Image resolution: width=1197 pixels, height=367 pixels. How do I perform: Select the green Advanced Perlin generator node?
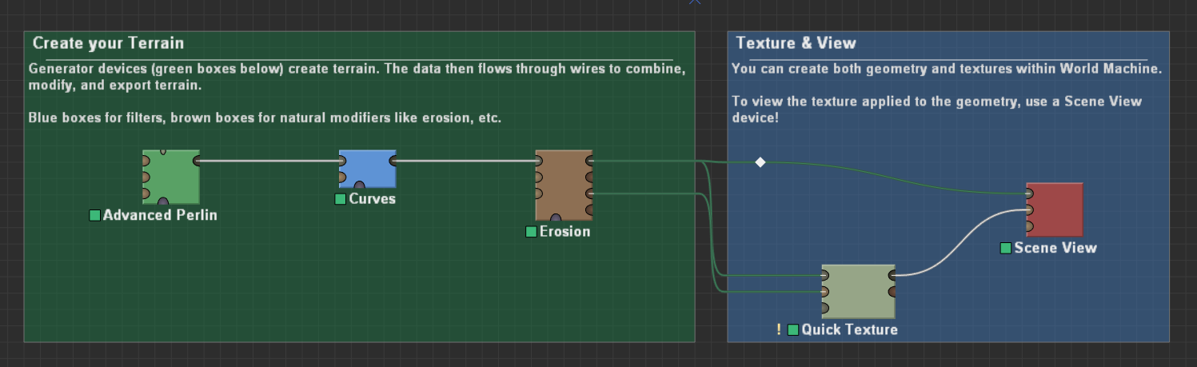tap(171, 176)
